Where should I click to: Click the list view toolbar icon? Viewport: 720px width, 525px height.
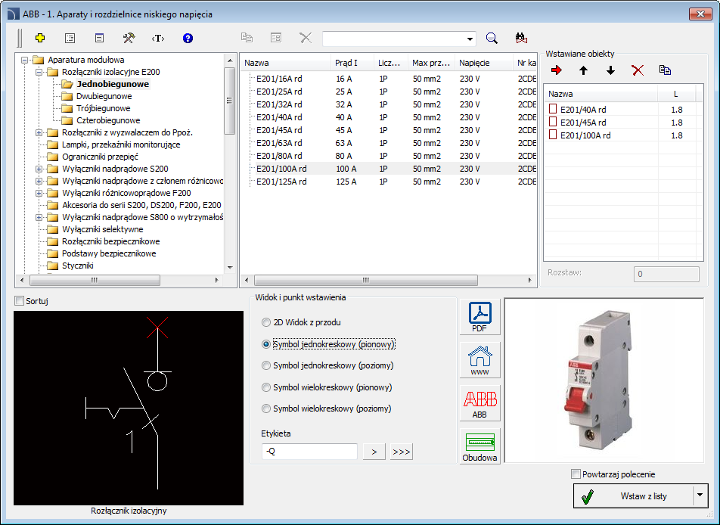coord(70,38)
